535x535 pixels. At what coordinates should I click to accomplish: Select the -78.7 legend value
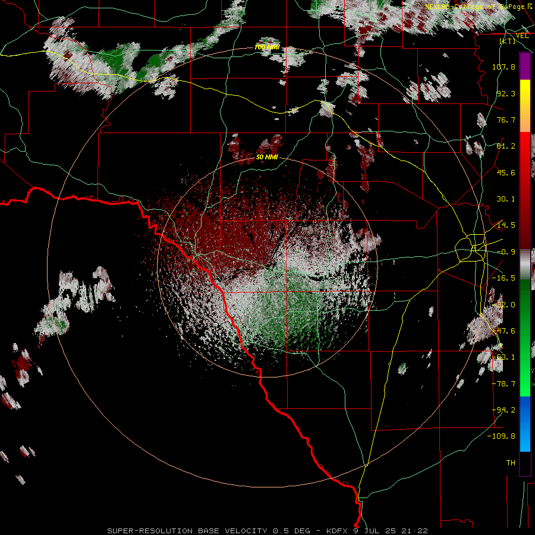click(503, 384)
